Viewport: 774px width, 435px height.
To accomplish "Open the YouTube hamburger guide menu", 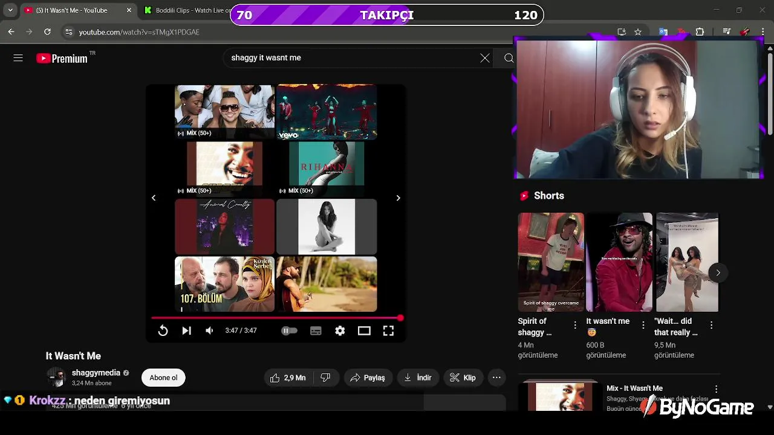I will (x=18, y=58).
